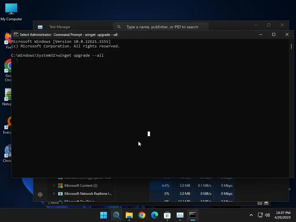Click 3.0 MB memory cell
Viewport: 296px width, 222px height.
tap(182, 194)
